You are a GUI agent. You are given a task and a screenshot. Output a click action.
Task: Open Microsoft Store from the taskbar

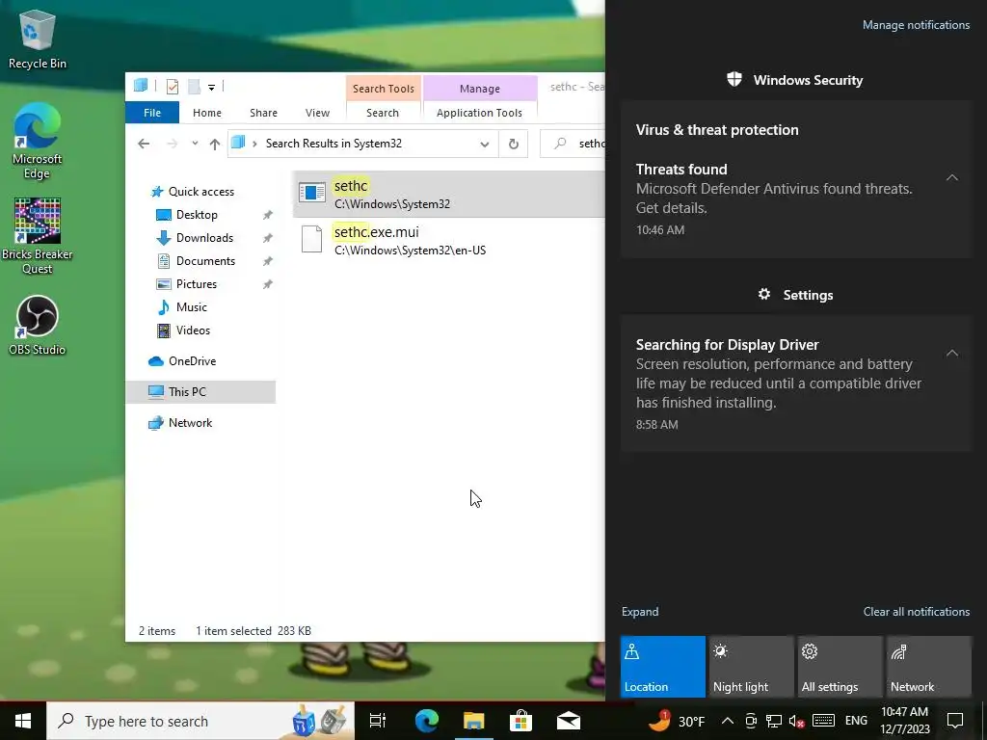click(520, 721)
